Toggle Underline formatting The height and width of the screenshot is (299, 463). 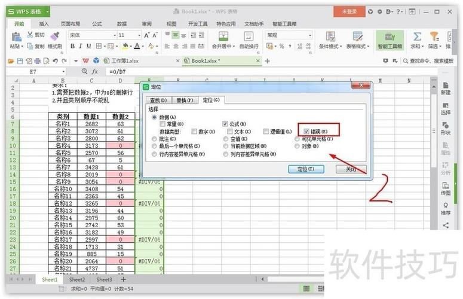tap(88, 46)
